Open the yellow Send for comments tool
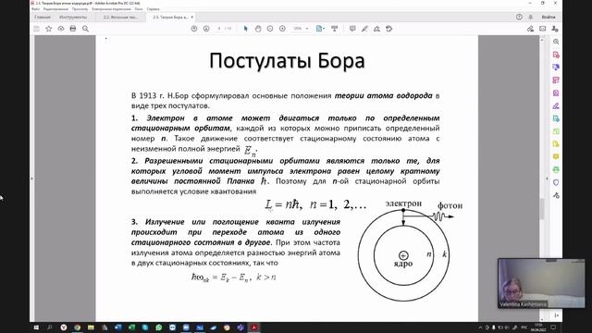592x333 pixels. coord(556,144)
